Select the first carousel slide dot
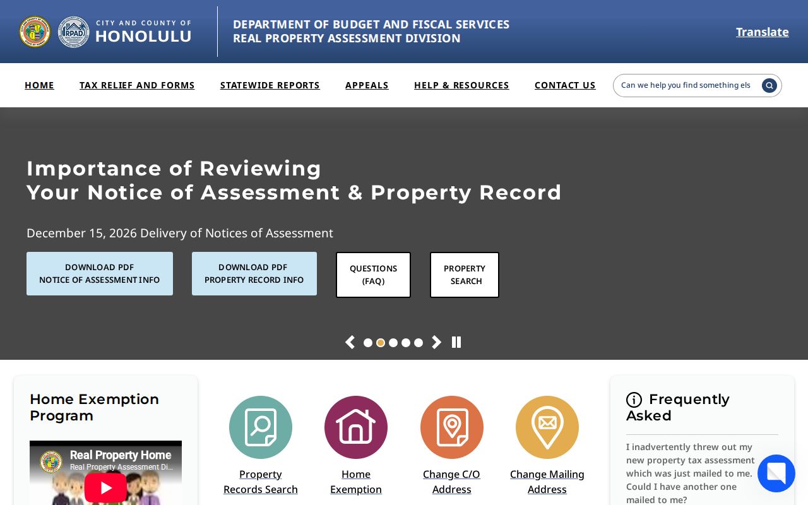This screenshot has height=505, width=808. (368, 343)
